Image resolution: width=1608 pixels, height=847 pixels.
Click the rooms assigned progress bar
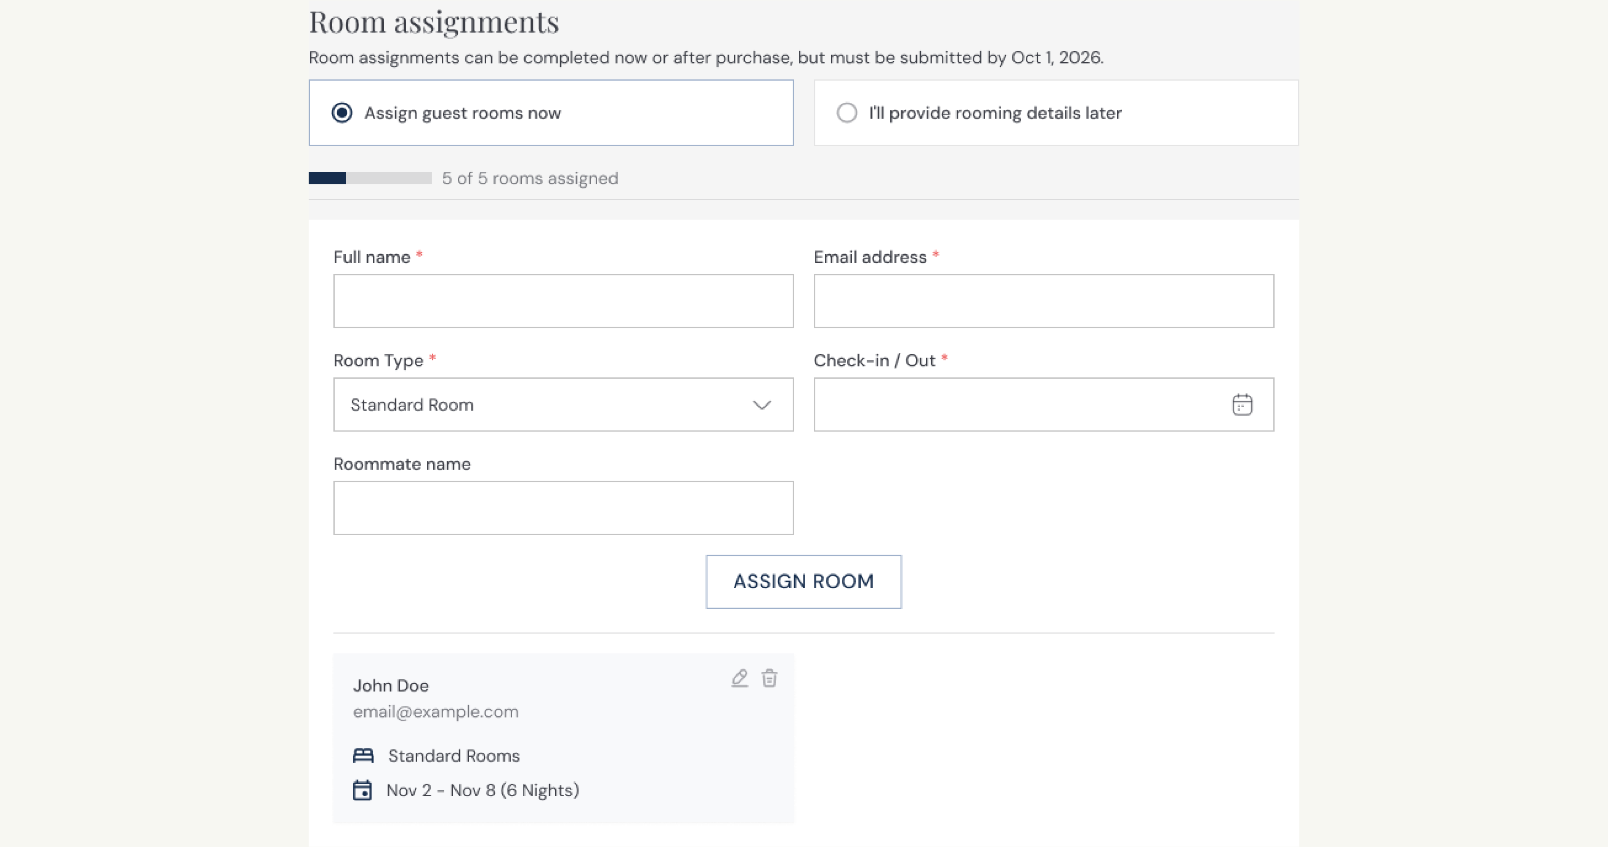(370, 179)
